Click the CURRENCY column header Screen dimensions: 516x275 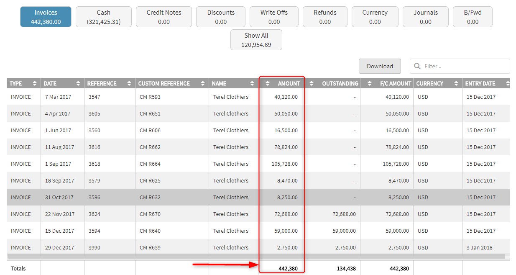click(429, 83)
